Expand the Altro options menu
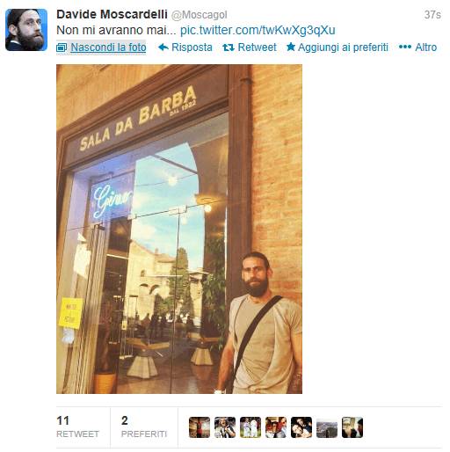450x452 pixels. [425, 47]
